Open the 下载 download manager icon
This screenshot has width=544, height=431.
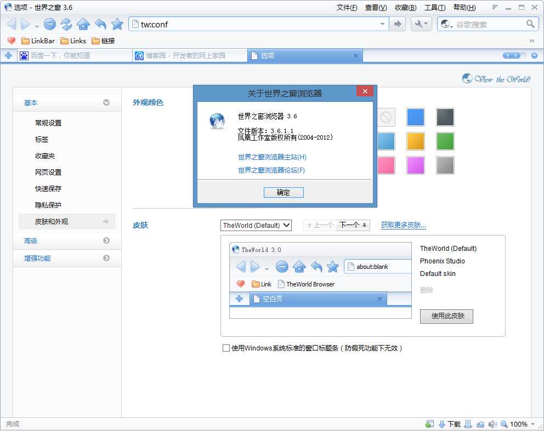[x=450, y=424]
